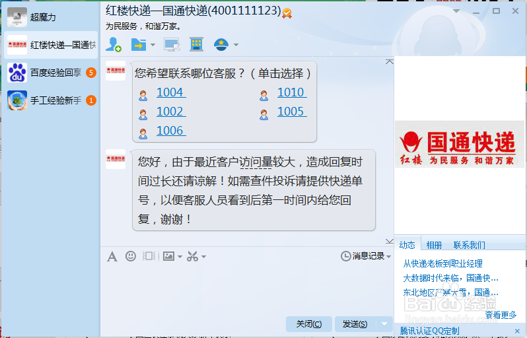
Task: Click the 关闭(C) button
Action: tap(309, 324)
